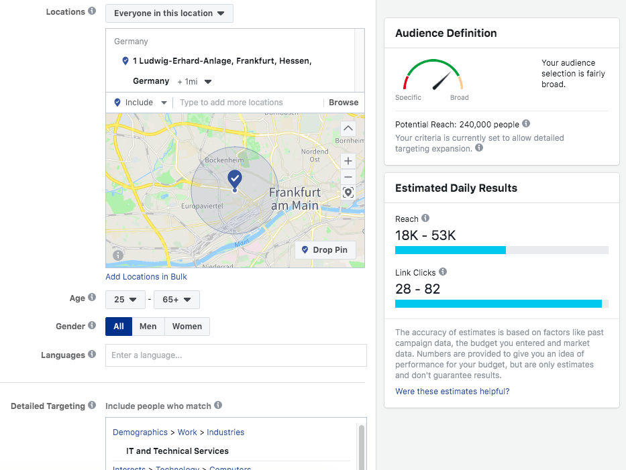Image resolution: width=626 pixels, height=470 pixels.
Task: Select Women gender option
Action: pyautogui.click(x=187, y=327)
